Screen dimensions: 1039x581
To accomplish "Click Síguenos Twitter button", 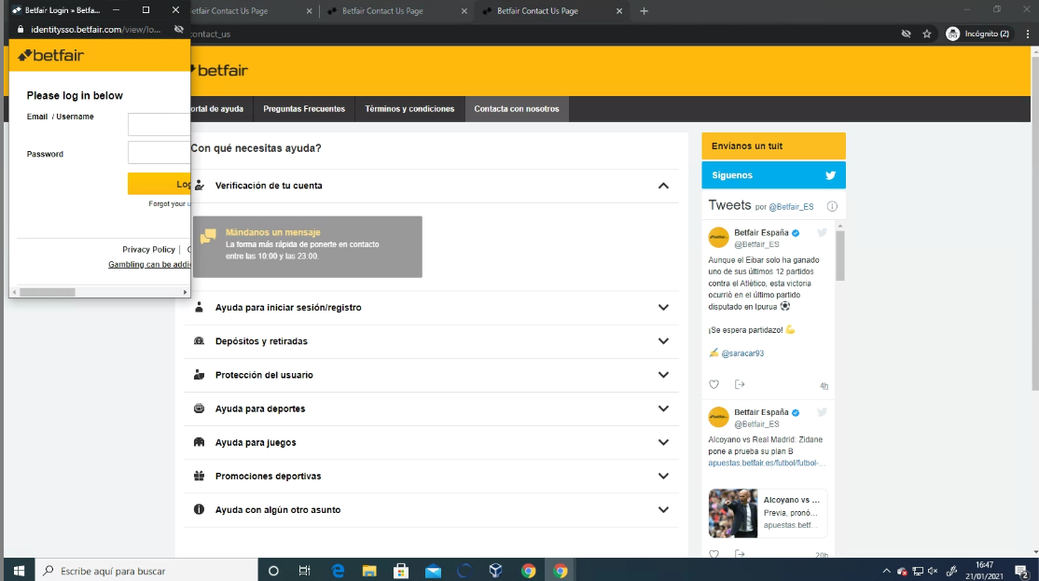I will click(773, 175).
